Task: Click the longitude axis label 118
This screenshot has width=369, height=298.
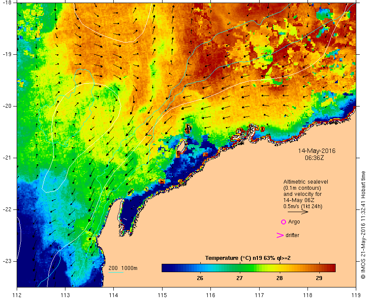Action: pyautogui.click(x=307, y=295)
